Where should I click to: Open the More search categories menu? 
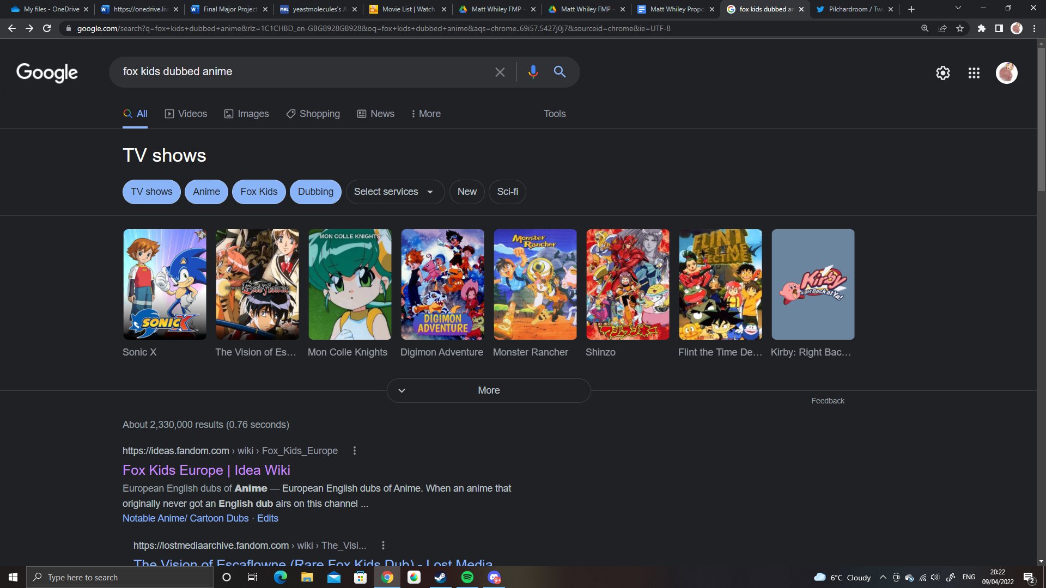(x=425, y=114)
